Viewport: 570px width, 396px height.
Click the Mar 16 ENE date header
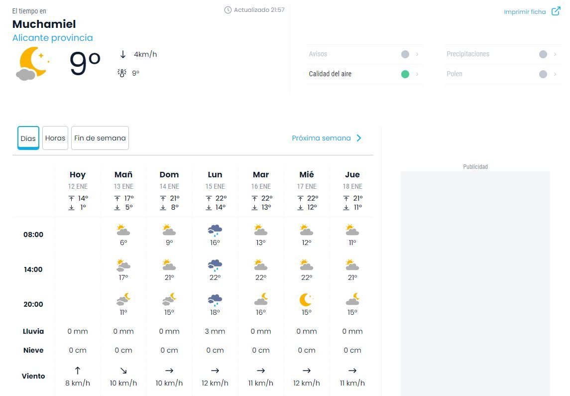coord(261,186)
